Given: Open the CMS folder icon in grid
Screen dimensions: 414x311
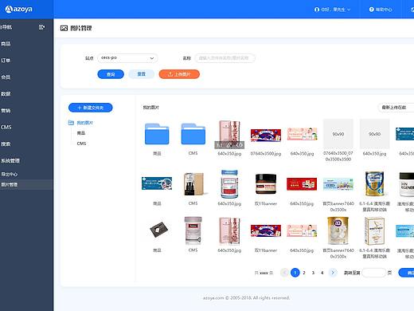Looking at the screenshot, I should [x=193, y=134].
